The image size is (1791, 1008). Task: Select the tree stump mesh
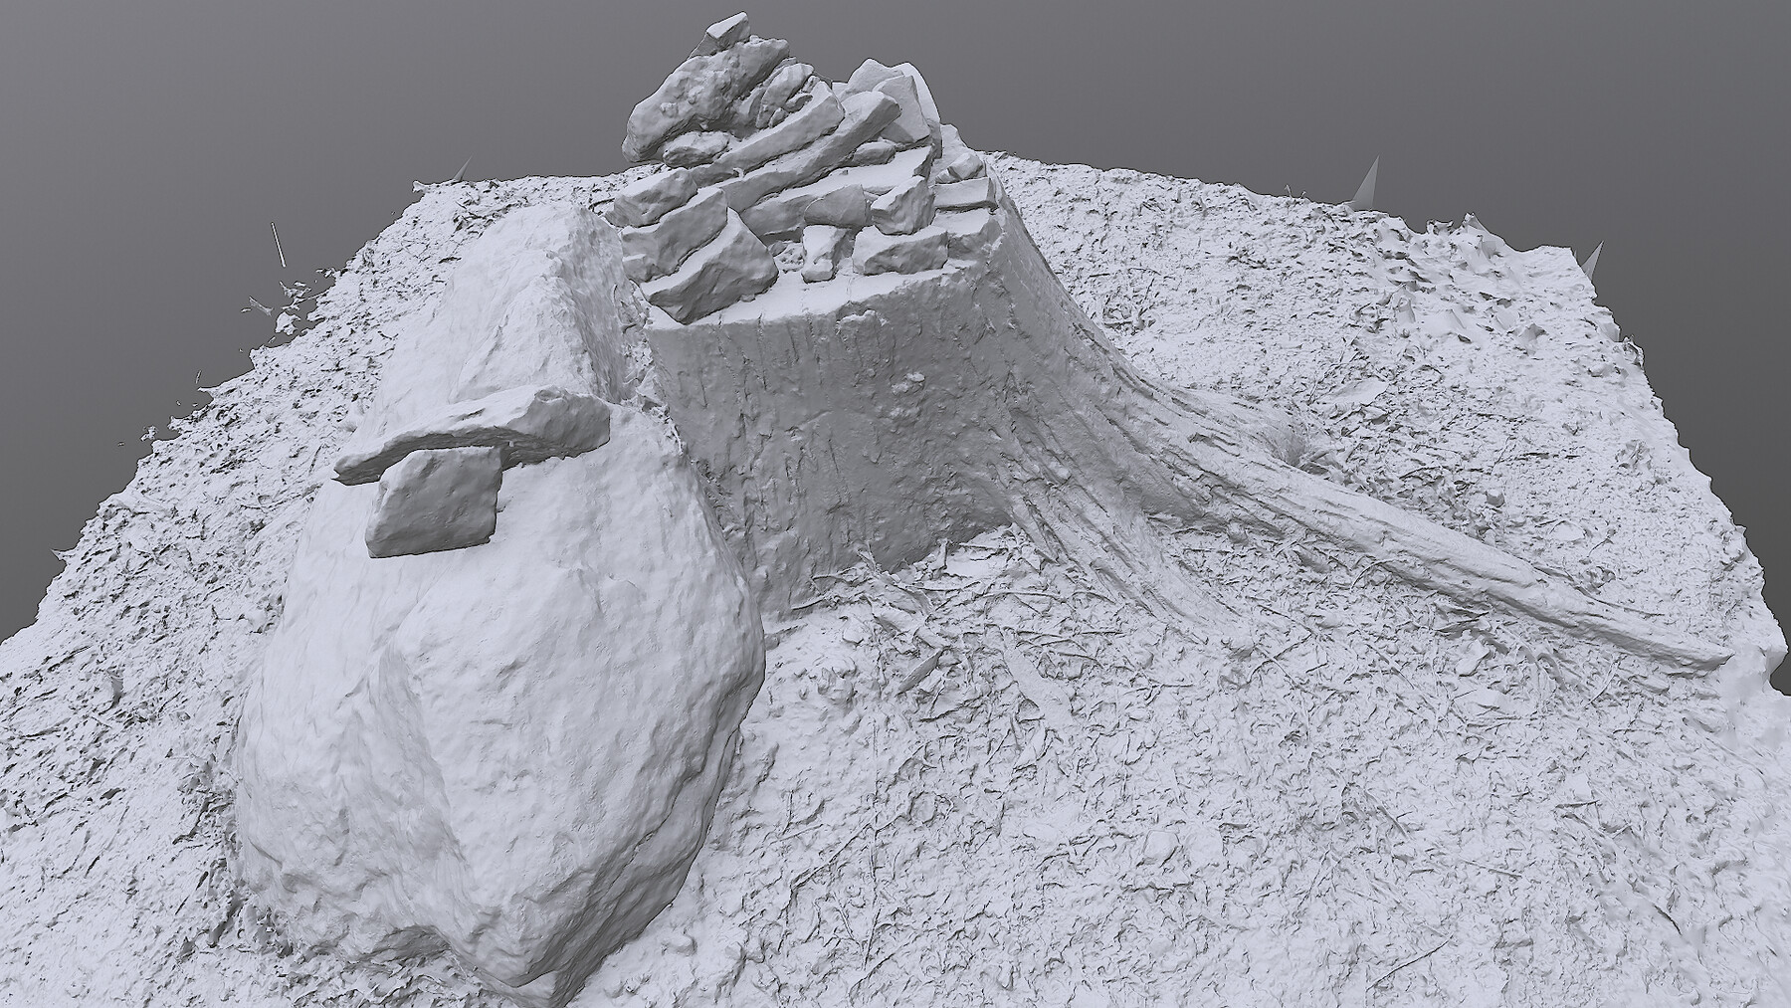(876, 418)
